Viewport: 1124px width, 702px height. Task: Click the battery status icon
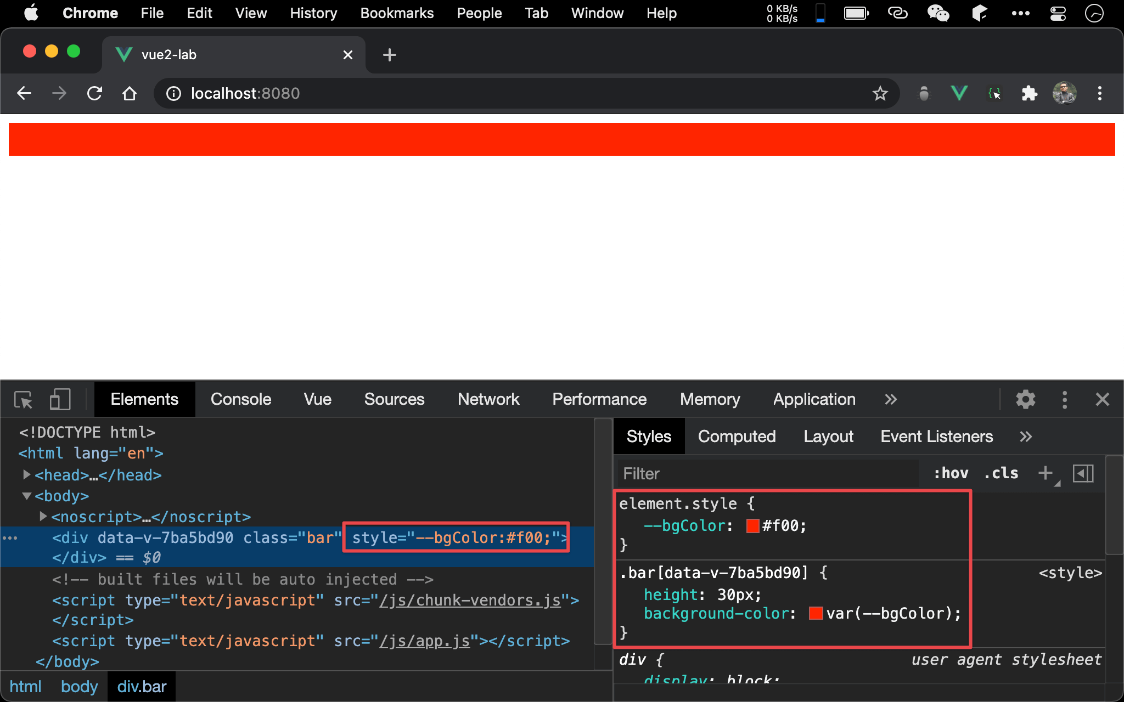(856, 13)
